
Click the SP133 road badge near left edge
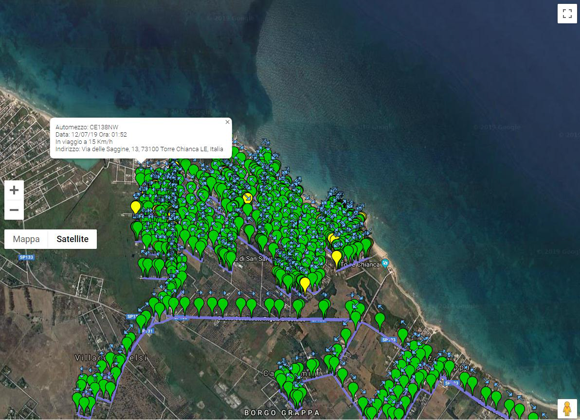[x=27, y=257]
